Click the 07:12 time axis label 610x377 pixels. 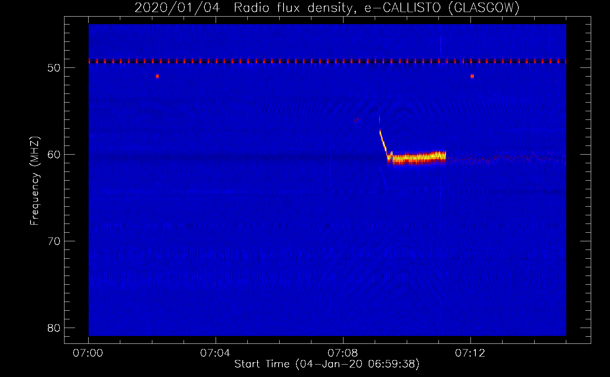coord(470,353)
